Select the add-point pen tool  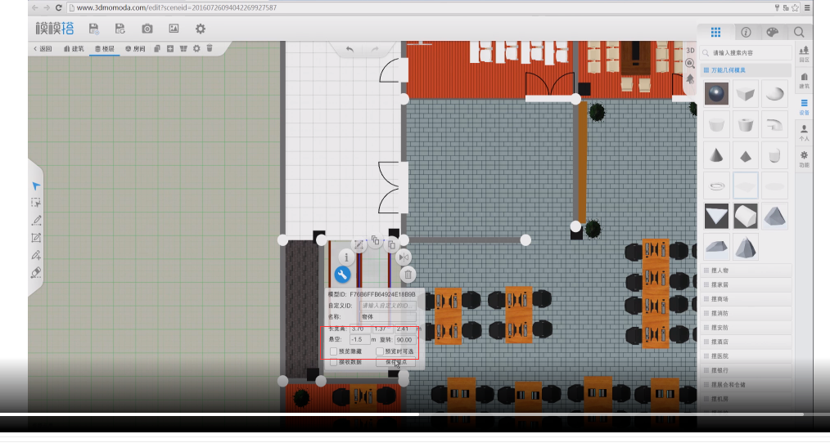pyautogui.click(x=36, y=255)
